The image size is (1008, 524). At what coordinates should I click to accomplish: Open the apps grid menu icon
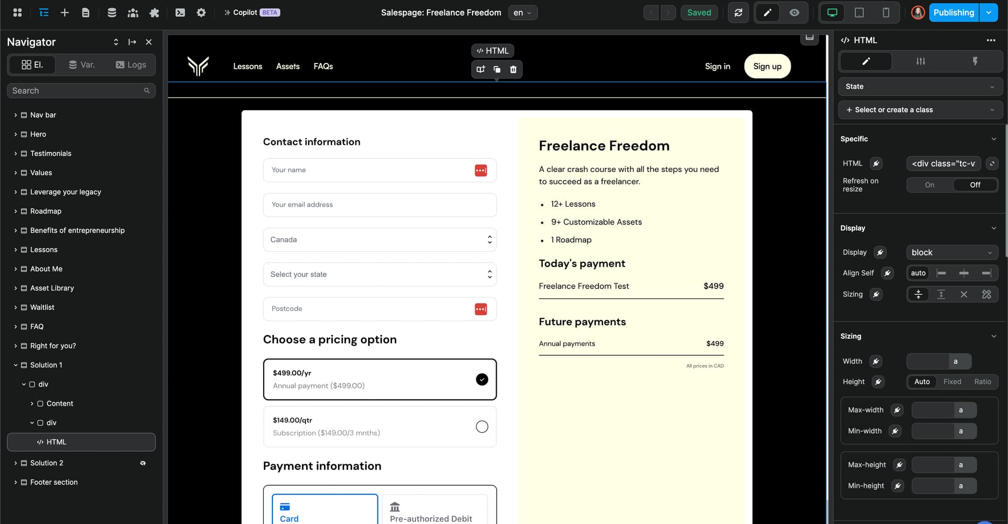tap(17, 13)
